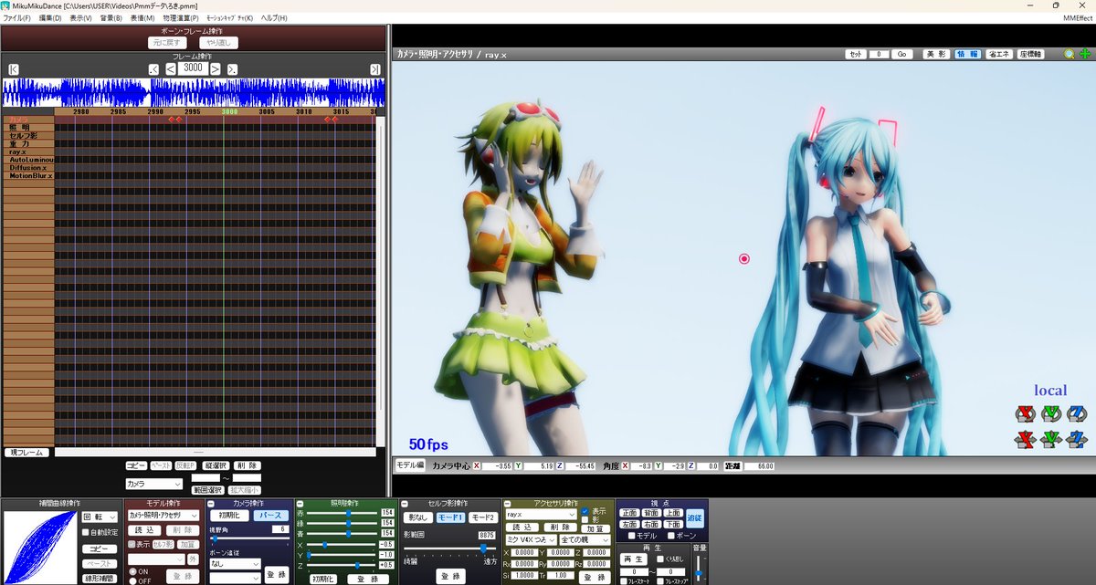Jump to the last frame
The width and height of the screenshot is (1096, 585).
(x=375, y=69)
